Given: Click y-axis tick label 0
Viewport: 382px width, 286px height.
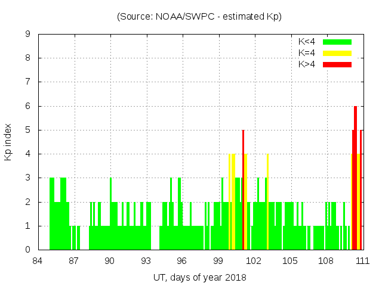Looking at the screenshot, I should pos(28,250).
